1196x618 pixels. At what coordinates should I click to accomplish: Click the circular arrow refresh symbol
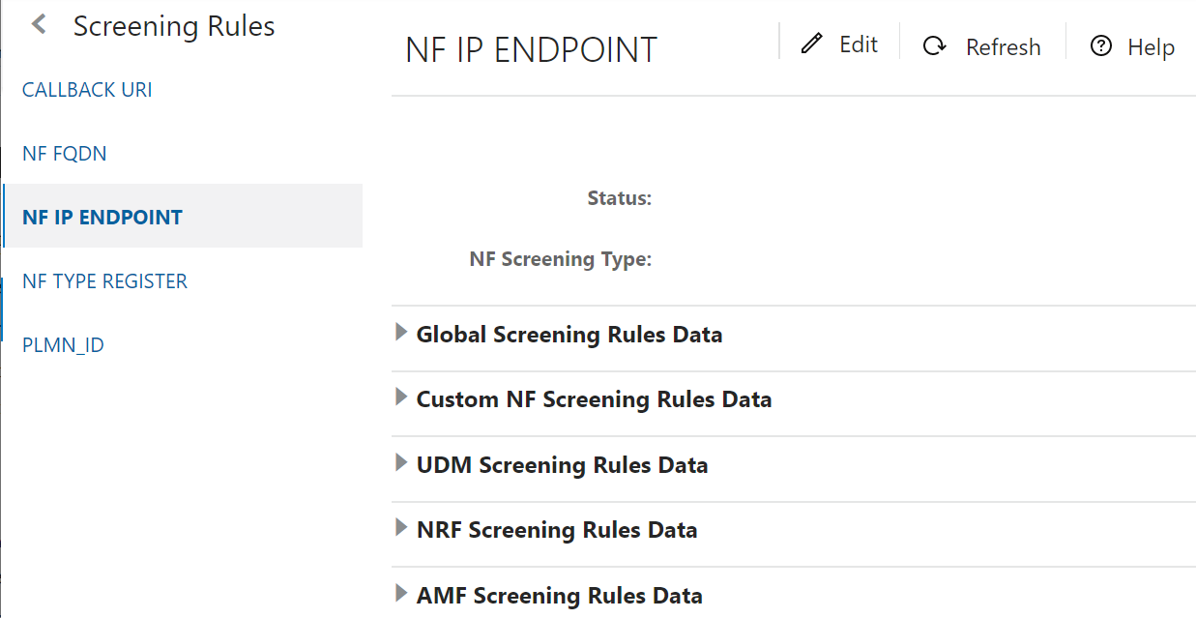(x=934, y=45)
